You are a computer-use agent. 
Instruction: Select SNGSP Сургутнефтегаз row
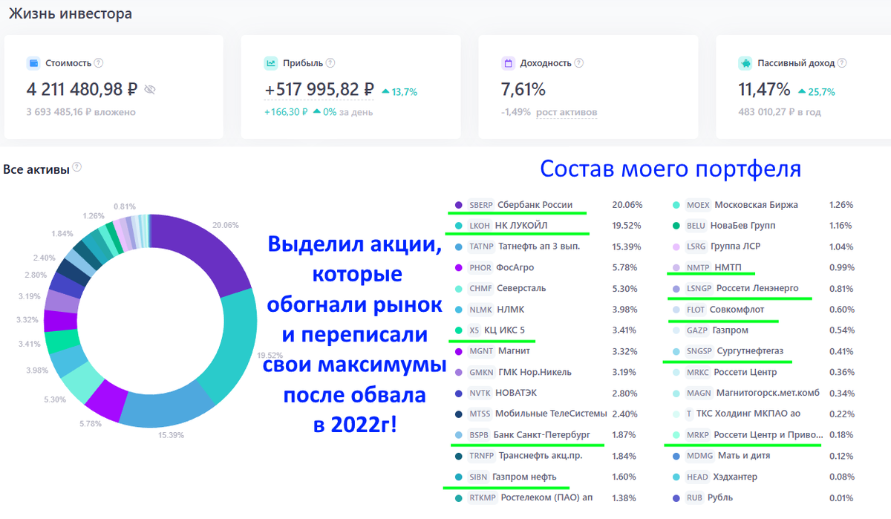[763, 351]
